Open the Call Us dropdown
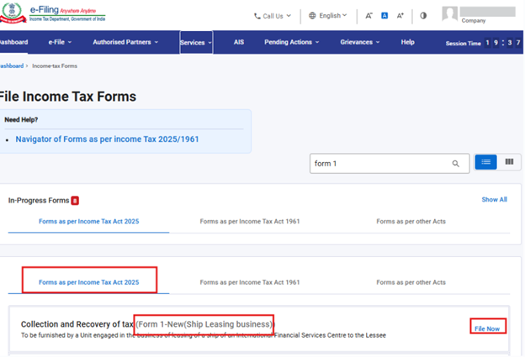This screenshot has width=525, height=357. (272, 15)
